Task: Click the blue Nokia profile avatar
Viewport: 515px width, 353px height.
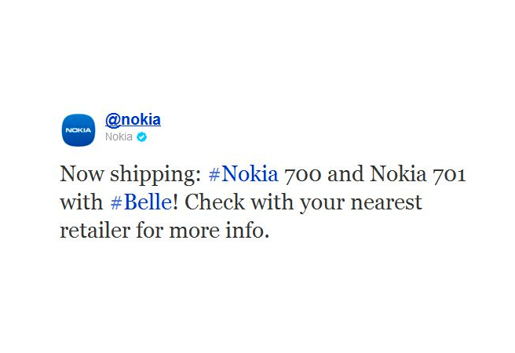Action: [x=79, y=130]
